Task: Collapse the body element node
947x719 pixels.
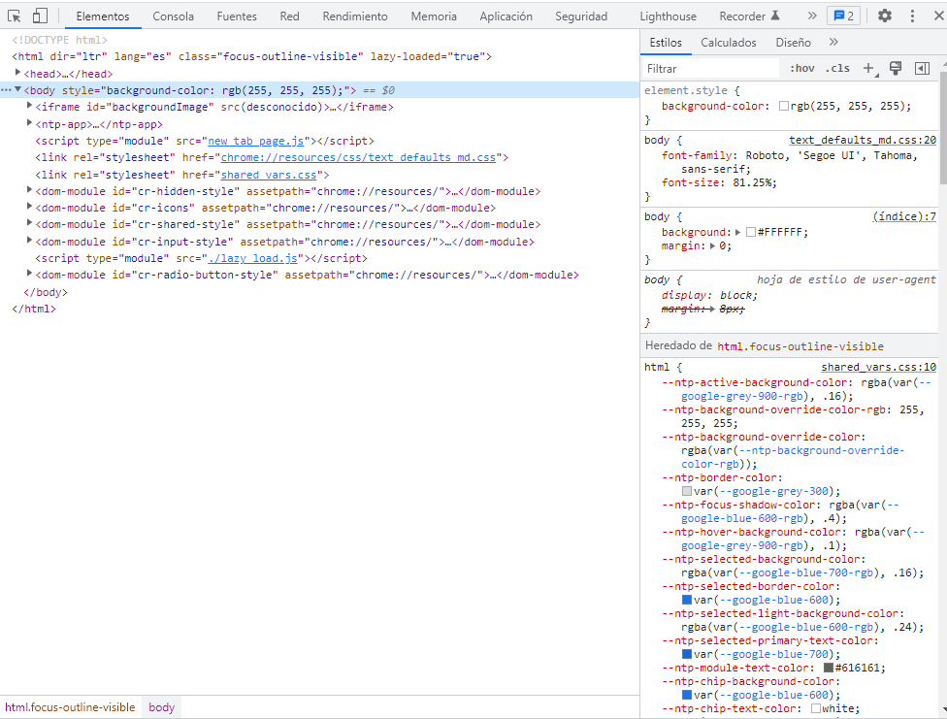Action: [17, 90]
